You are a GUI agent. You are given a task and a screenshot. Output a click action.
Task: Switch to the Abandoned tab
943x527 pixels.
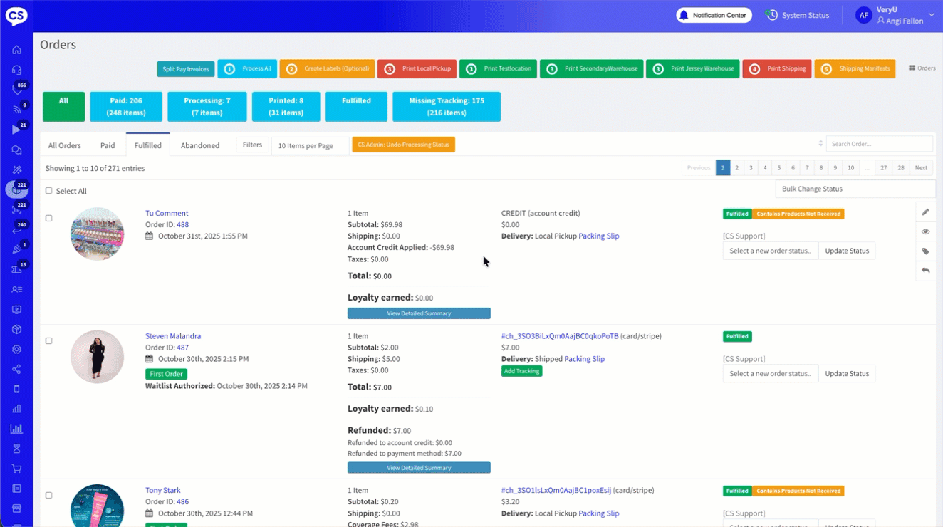pyautogui.click(x=200, y=145)
